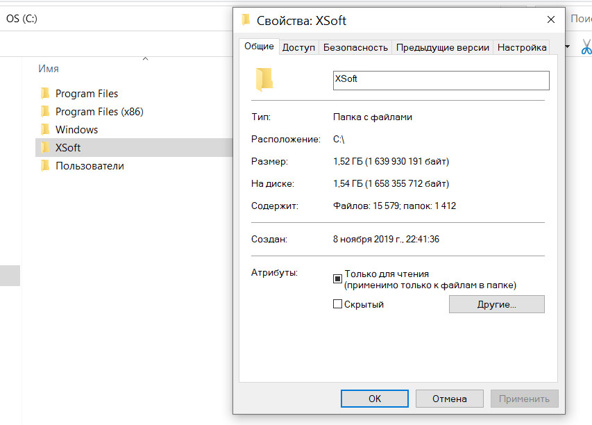Toggle the 'Только для чтения' checkbox
The height and width of the screenshot is (425, 592).
(338, 279)
